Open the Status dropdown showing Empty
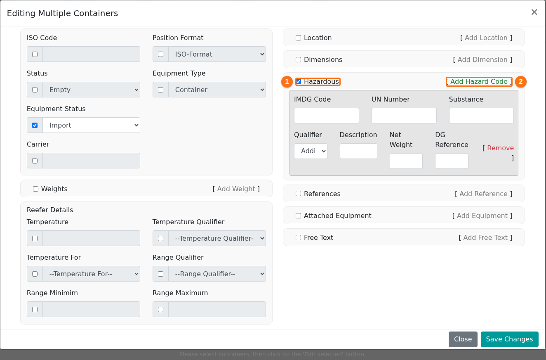 (x=91, y=90)
